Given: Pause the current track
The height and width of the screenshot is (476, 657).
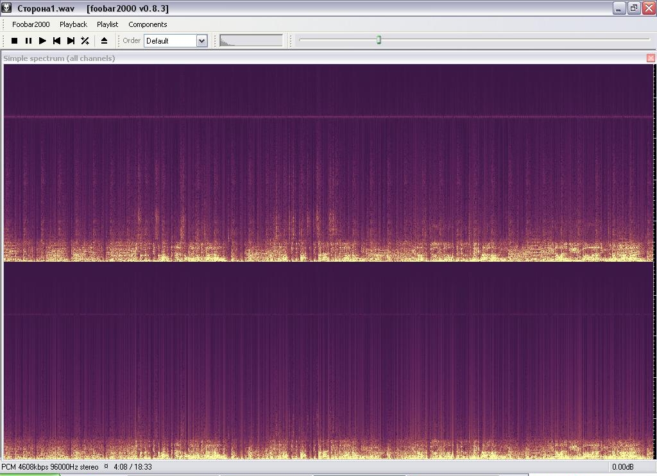Looking at the screenshot, I should pyautogui.click(x=28, y=40).
